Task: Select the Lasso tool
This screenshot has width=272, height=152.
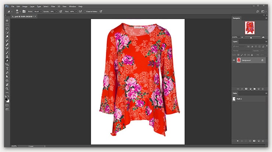Action: click(7, 28)
